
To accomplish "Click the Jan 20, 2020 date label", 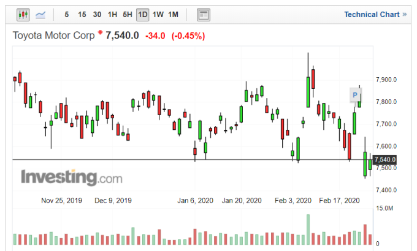I will pos(242,201).
